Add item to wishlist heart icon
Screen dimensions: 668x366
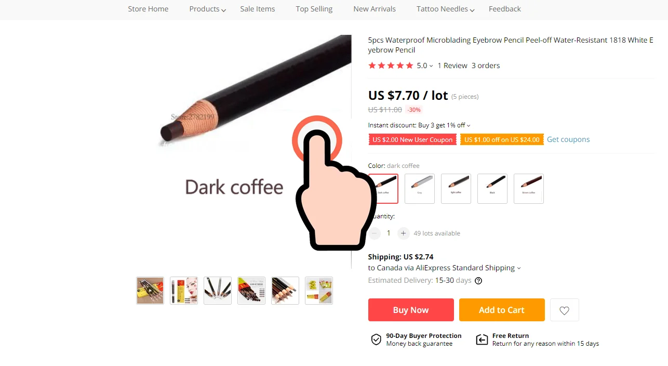[564, 310]
